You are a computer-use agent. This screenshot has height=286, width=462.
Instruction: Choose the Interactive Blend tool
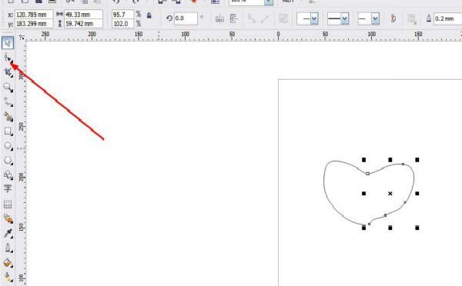pos(8,218)
